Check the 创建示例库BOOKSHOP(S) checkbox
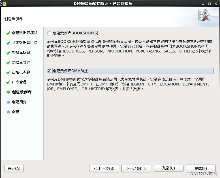 [x=49, y=33]
